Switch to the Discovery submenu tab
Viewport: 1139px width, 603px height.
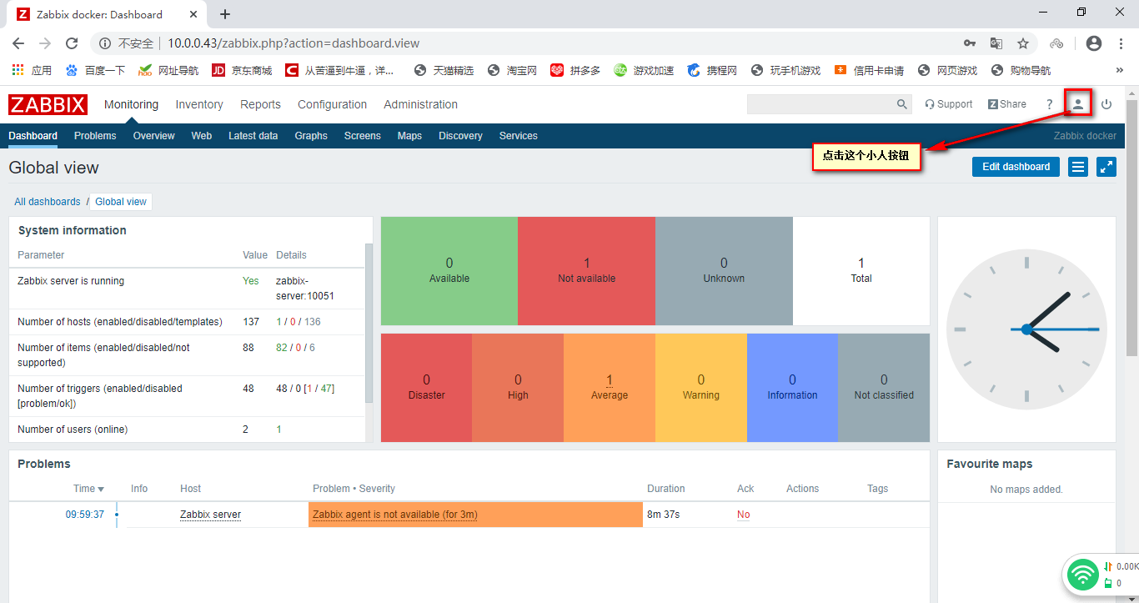click(x=460, y=136)
